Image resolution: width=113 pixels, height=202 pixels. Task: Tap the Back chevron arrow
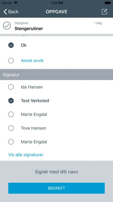[x=5, y=12]
